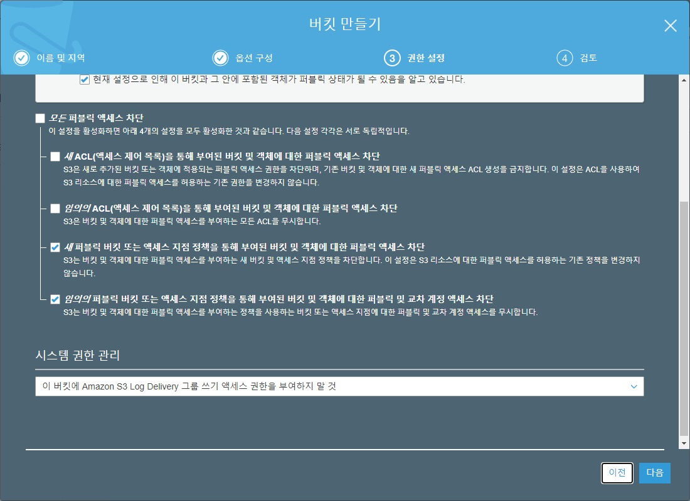Check the '새 ACL' public access block
This screenshot has height=501, width=690.
coord(55,157)
